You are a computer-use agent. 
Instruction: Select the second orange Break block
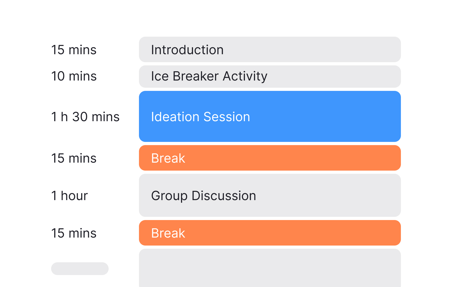(x=270, y=233)
